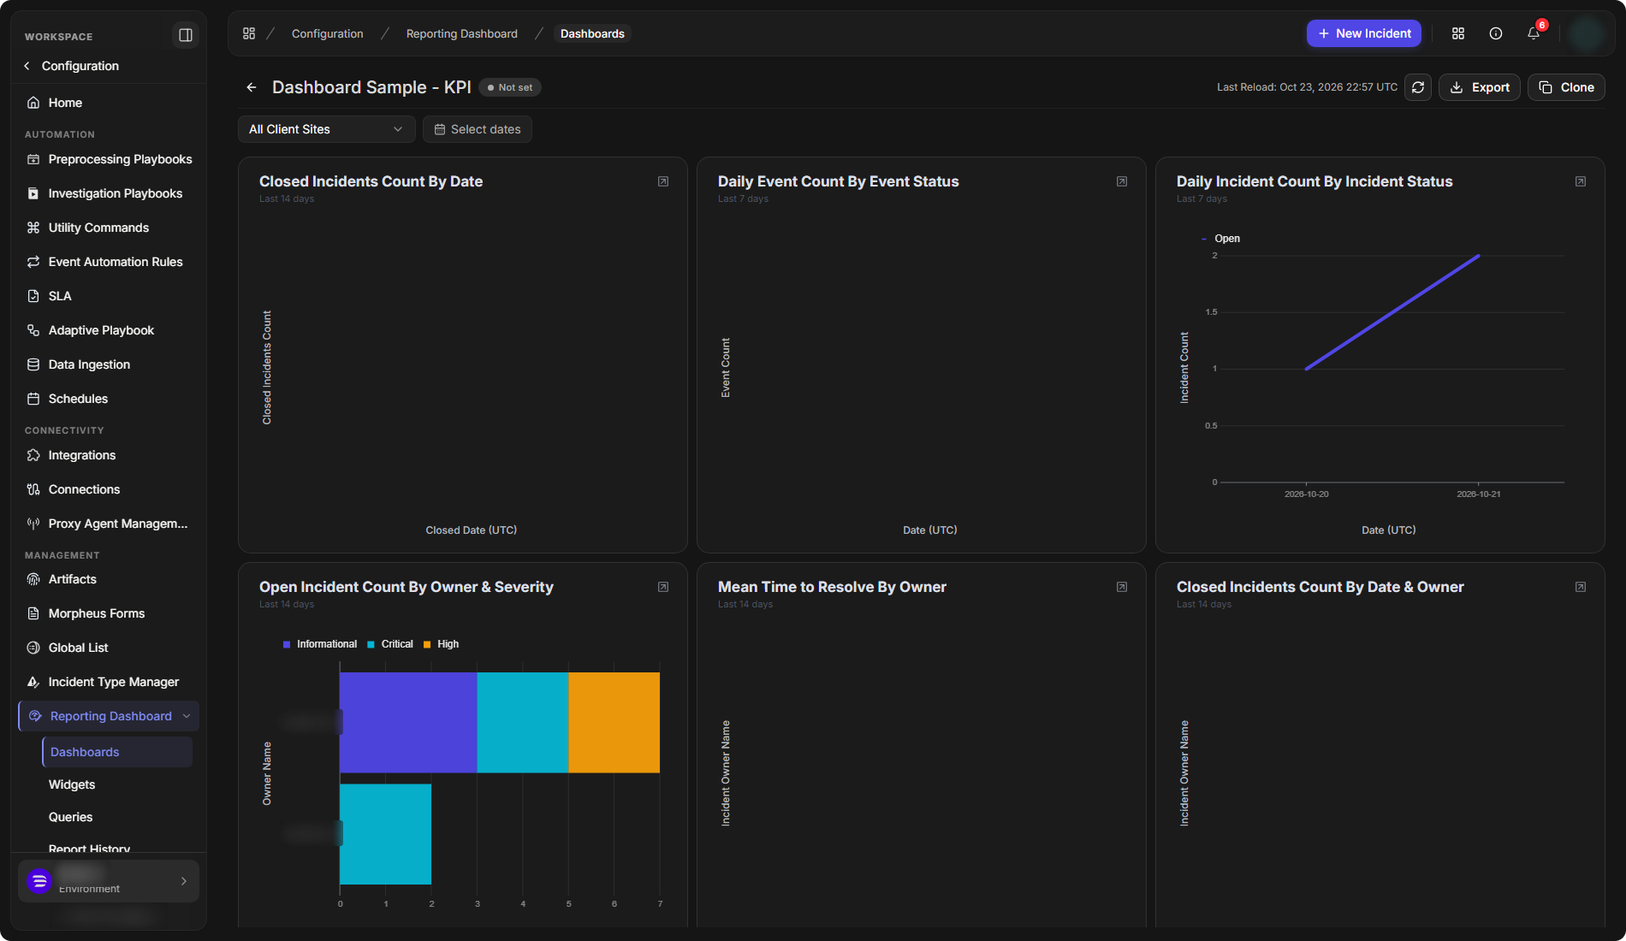Open the user avatar menu
Screen dimensions: 1626x941
click(x=1587, y=33)
